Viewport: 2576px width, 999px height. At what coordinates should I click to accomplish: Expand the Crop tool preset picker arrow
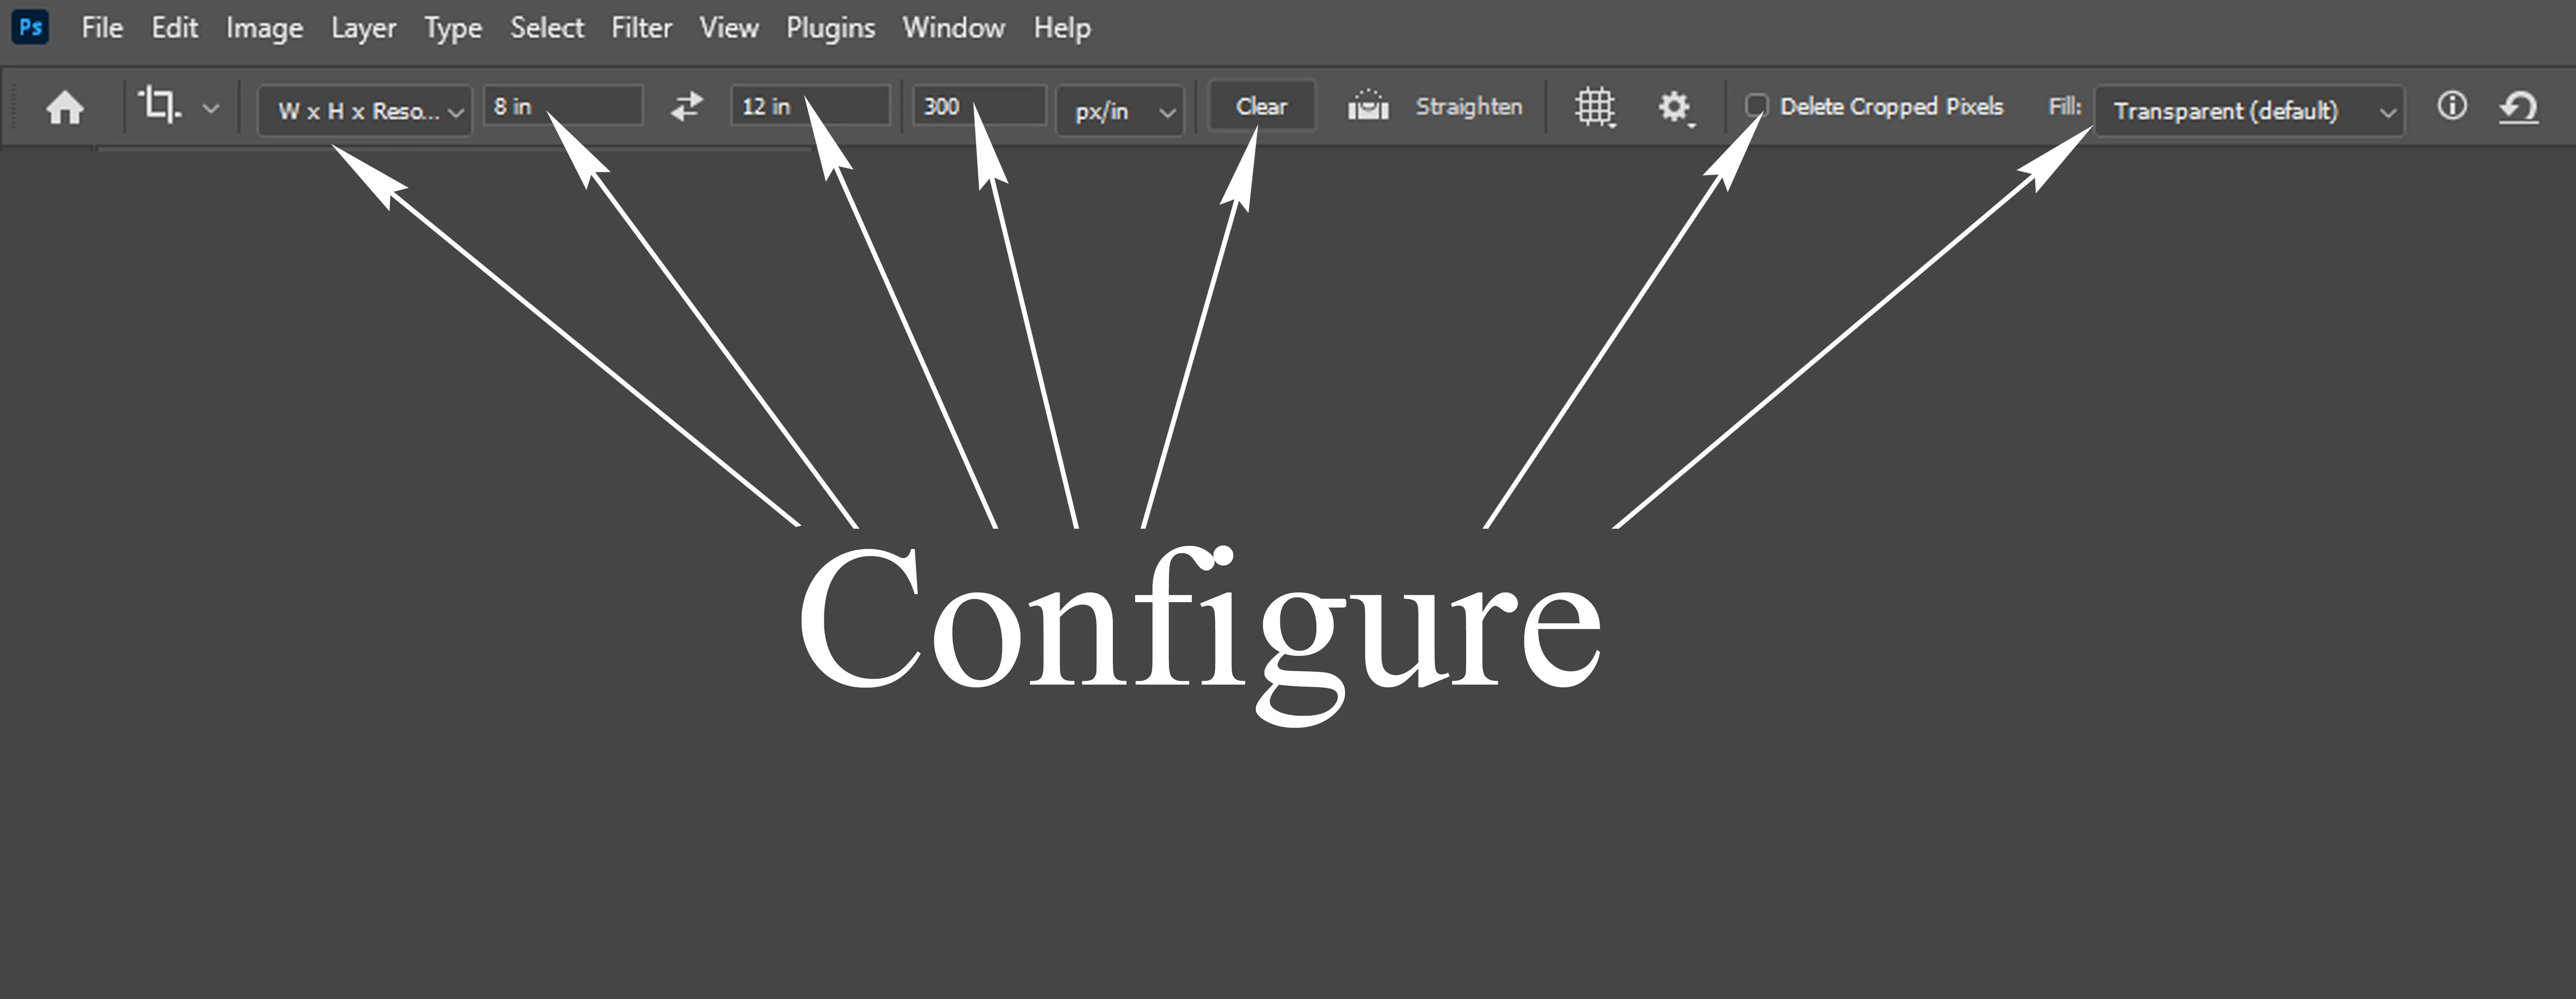pyautogui.click(x=210, y=108)
